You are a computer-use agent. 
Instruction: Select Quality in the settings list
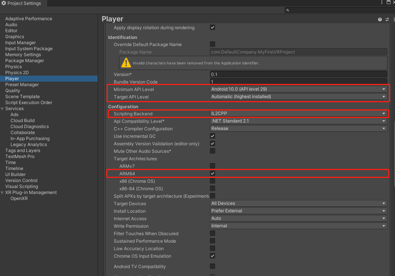tap(13, 91)
